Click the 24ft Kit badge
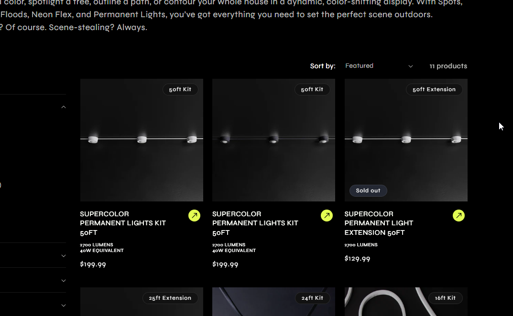Viewport: 513px width, 316px height. coord(312,298)
